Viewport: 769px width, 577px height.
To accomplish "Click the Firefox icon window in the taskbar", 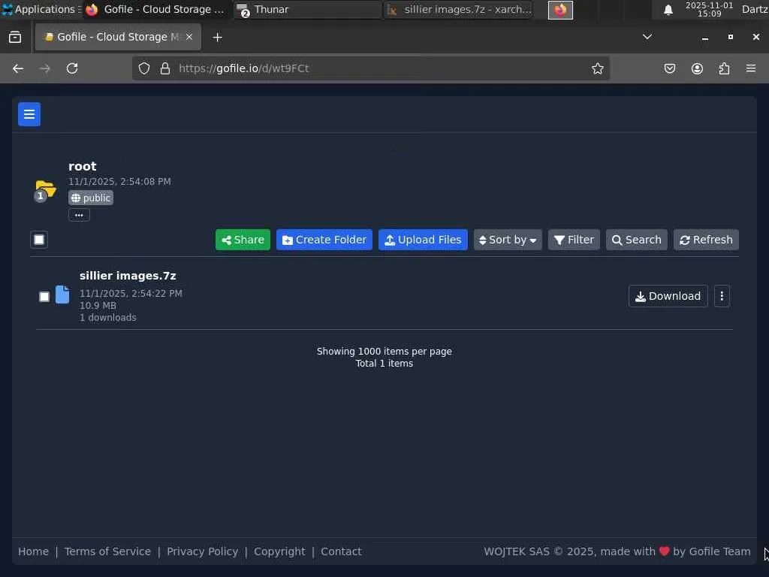I will 560,10.
